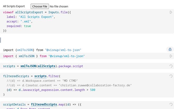Open the xmlToJSON link in import output
Image resolution: width=174 pixels, height=109 pixels.
click(x=25, y=50)
